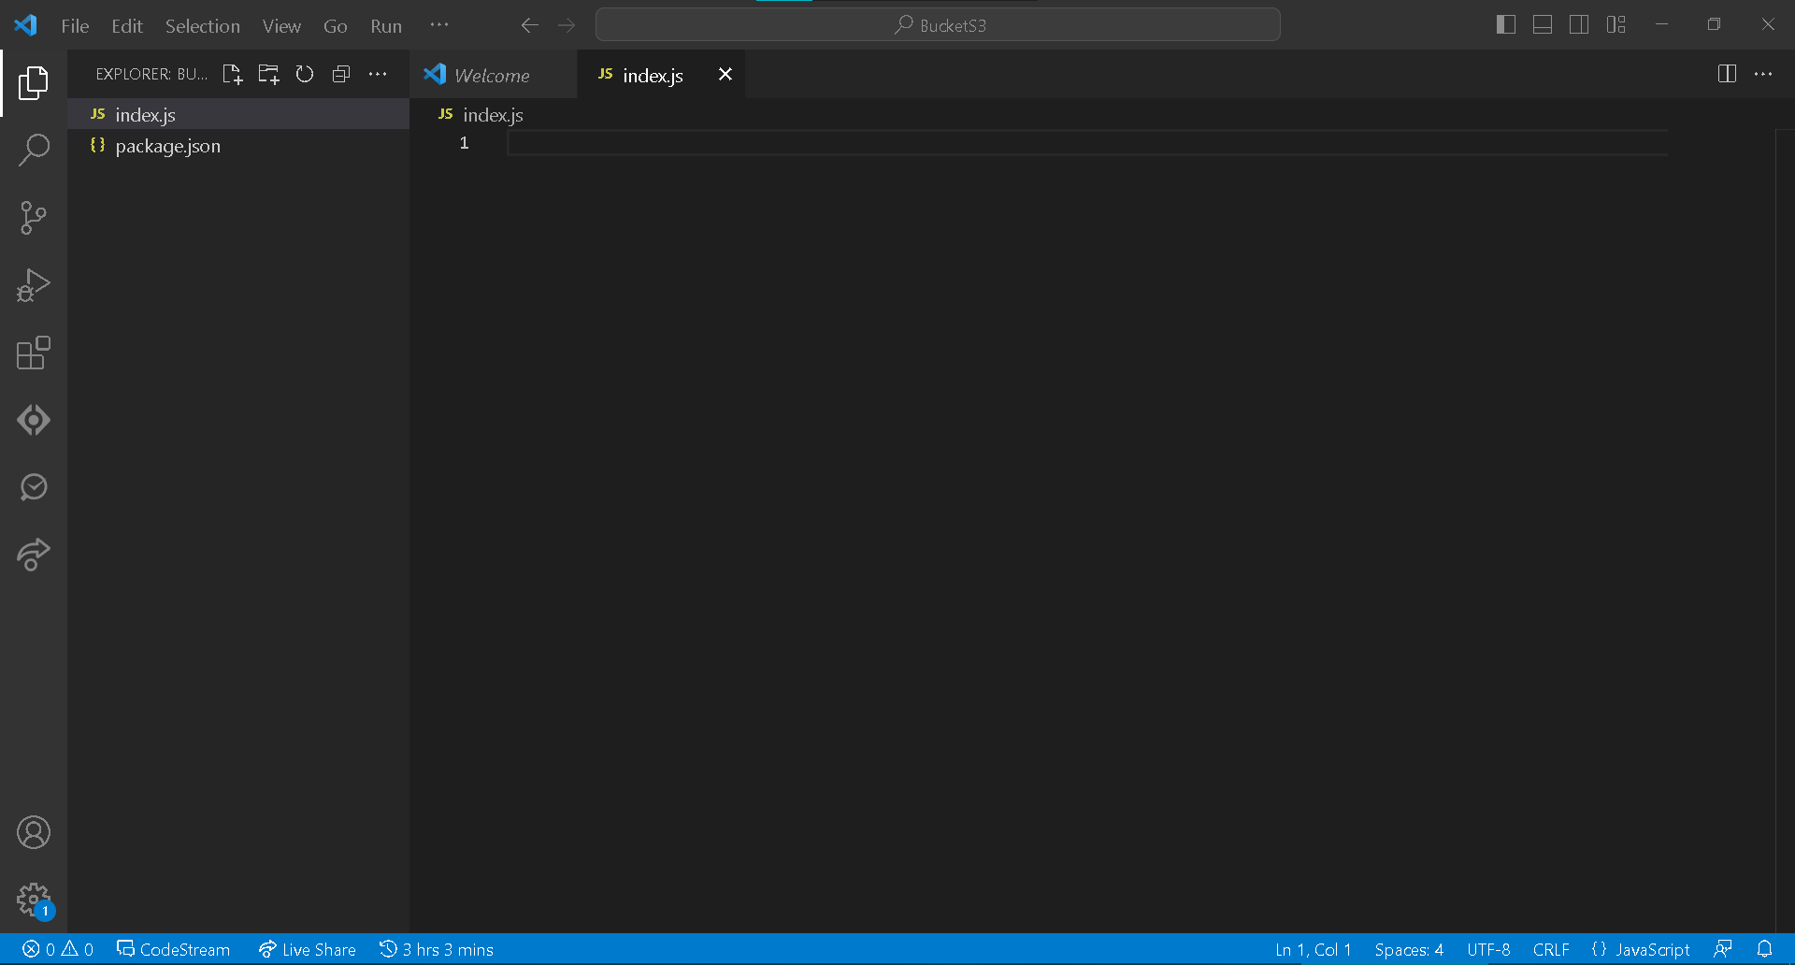Image resolution: width=1795 pixels, height=965 pixels.
Task: Open the Search view in activity bar
Action: click(34, 150)
